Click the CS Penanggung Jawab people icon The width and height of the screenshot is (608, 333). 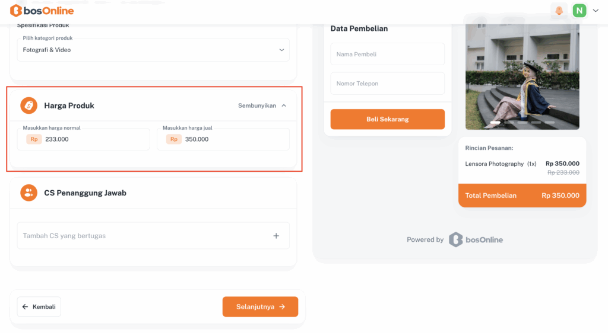point(28,193)
